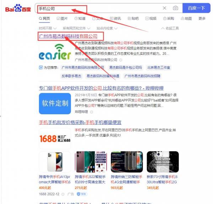Switch to the 图片 tab

(x=62, y=19)
